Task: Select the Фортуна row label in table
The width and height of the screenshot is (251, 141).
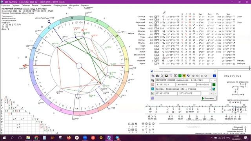Action: tap(141, 61)
